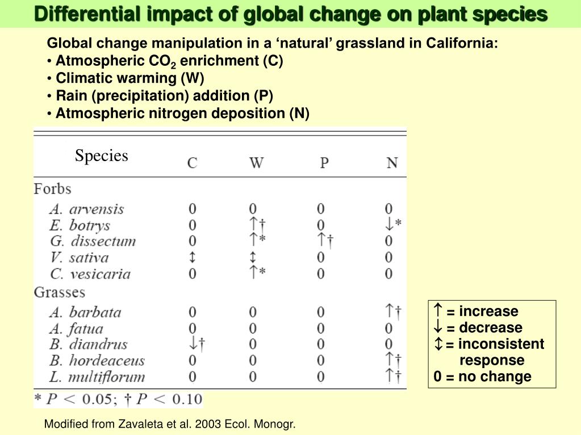Click the E. botrys down arrow in N column
The image size is (581, 435).
point(389,224)
